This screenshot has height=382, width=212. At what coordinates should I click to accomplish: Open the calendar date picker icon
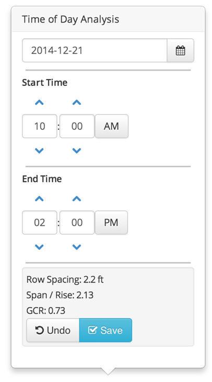181,50
